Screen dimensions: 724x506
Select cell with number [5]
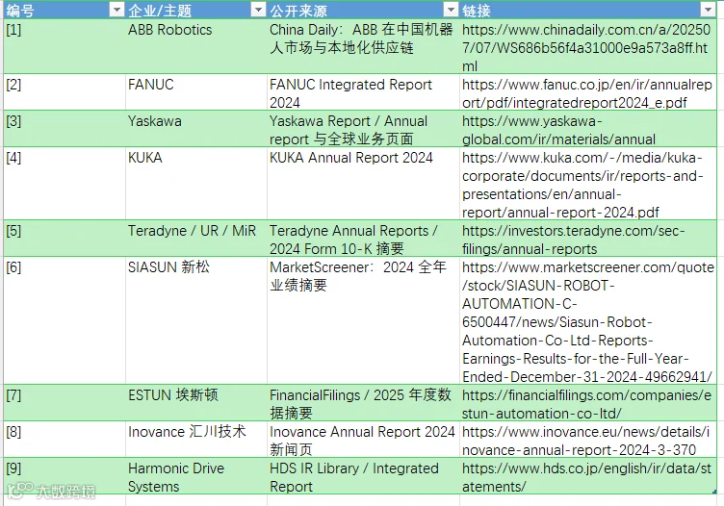coord(65,239)
